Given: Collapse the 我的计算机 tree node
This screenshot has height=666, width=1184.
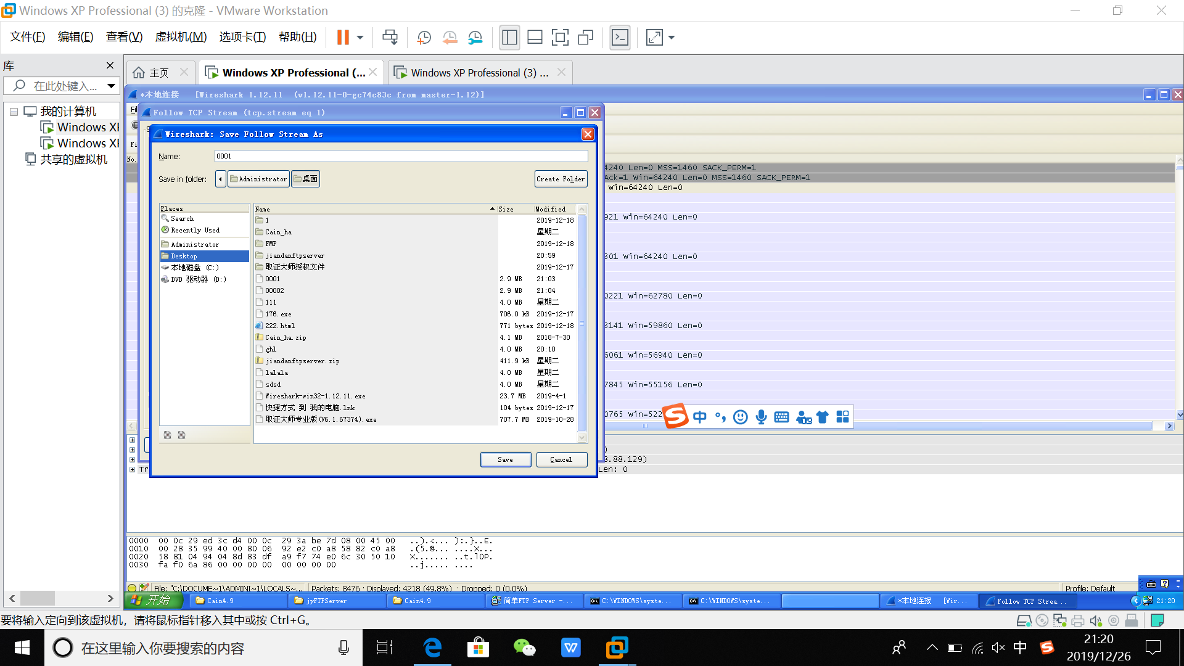Looking at the screenshot, I should tap(14, 112).
